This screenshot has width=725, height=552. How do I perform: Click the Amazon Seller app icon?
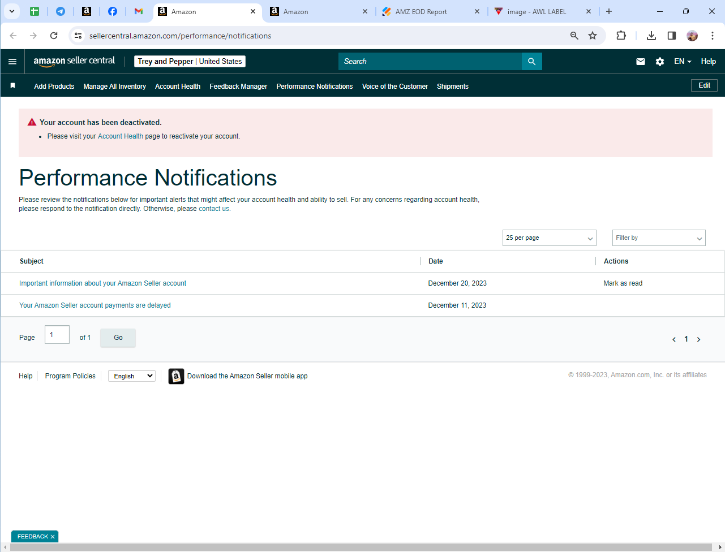pos(176,376)
